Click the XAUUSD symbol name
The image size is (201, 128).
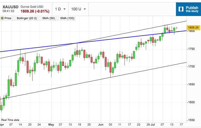[x=10, y=7]
